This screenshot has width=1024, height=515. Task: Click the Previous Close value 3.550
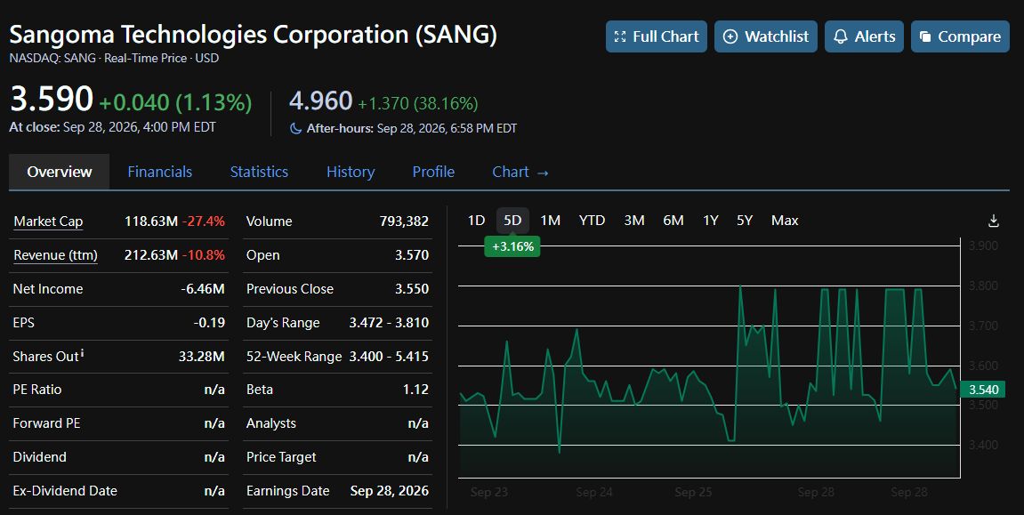coord(412,288)
